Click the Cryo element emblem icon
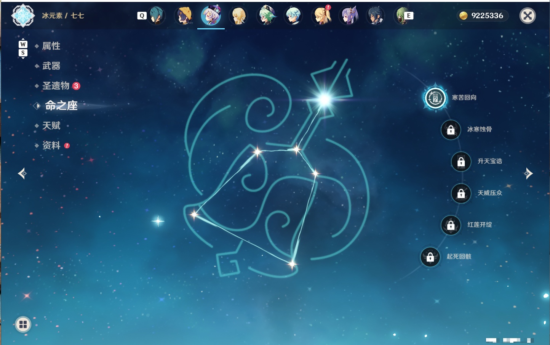550x345 pixels. point(23,16)
